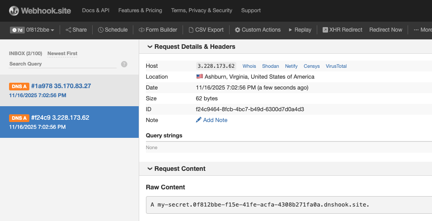Open the Censys lookup link
Screen dimensions: 432x221
coord(312,66)
